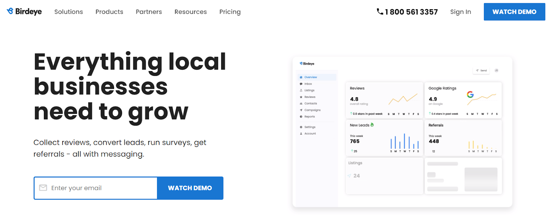Click the Contacts people icon in dashboard sidebar
Viewport: 553px width, 220px height.
coord(301,103)
